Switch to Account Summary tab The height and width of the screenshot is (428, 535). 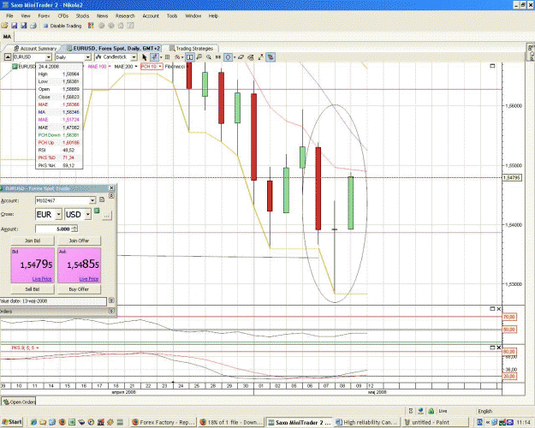coord(35,49)
